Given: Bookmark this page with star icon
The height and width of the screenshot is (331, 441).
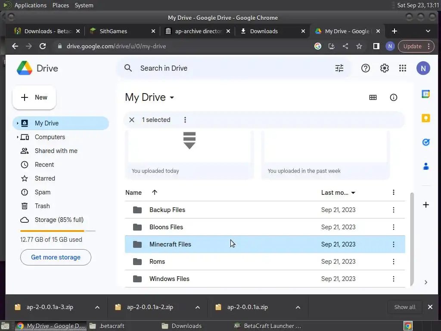Looking at the screenshot, I should [359, 46].
